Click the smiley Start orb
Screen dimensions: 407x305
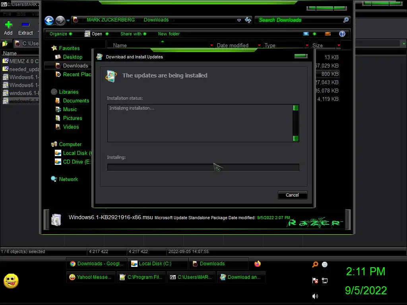(x=11, y=281)
